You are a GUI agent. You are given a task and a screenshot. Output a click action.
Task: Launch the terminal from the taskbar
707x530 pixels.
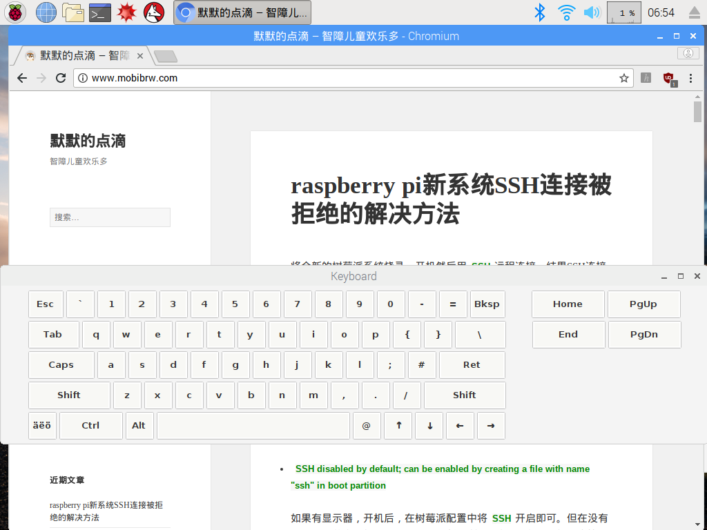pos(100,12)
